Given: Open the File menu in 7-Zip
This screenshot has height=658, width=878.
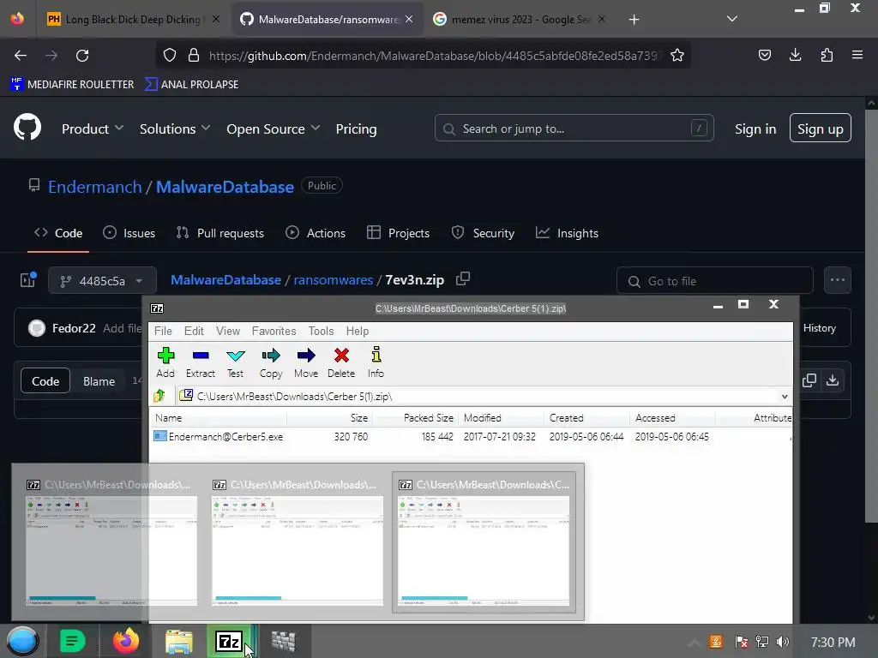Looking at the screenshot, I should (163, 331).
